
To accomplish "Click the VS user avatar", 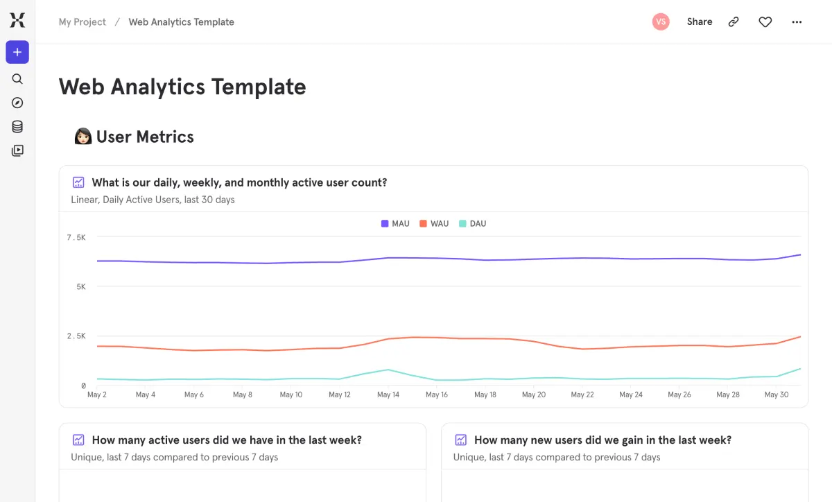I will click(661, 22).
